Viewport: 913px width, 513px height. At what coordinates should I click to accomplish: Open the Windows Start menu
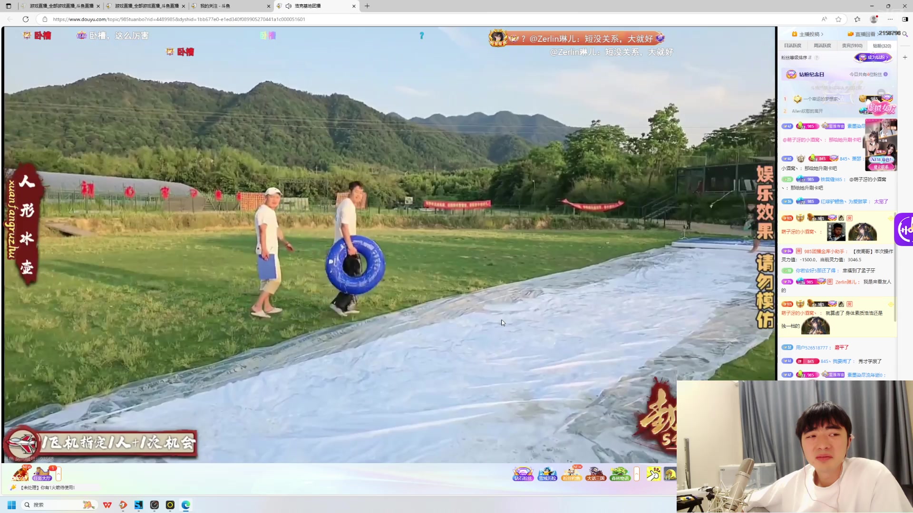click(x=11, y=505)
